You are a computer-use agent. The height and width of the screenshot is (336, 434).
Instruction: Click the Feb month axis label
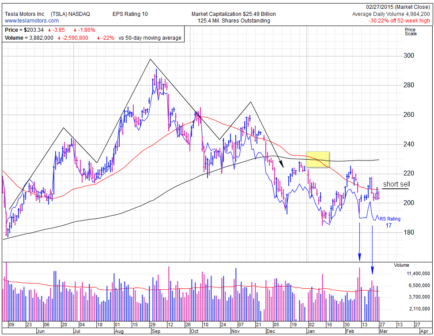(x=350, y=331)
